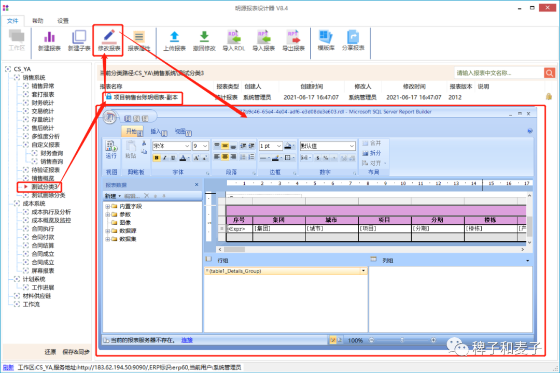Viewport: 560px width, 373px height.
Task: Open the 宋体 font family dropdown
Action: pos(187,146)
